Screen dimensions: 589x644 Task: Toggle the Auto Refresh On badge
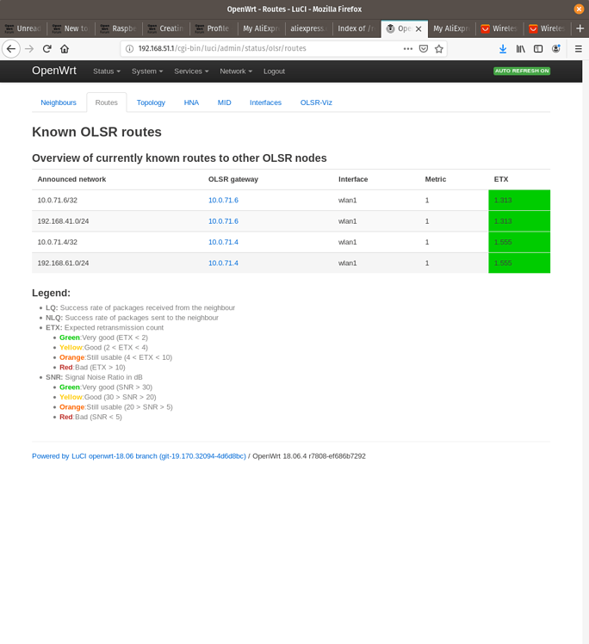pos(521,71)
